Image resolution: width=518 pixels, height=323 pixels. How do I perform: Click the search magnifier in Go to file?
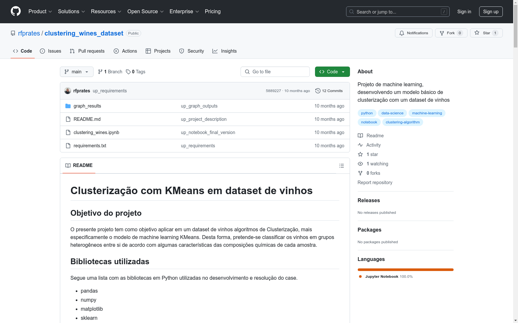pos(247,72)
